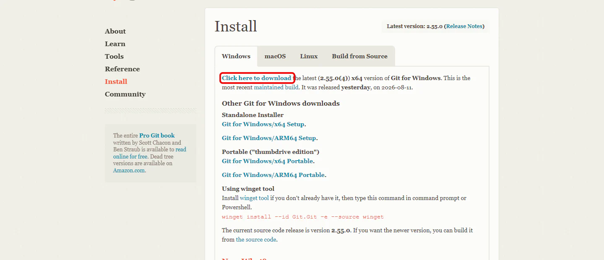Click the Latest version: 2.55.0 text
The width and height of the screenshot is (604, 260).
point(414,26)
